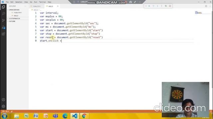
Task: Click the "ms" string on line 5
Action: point(90,27)
